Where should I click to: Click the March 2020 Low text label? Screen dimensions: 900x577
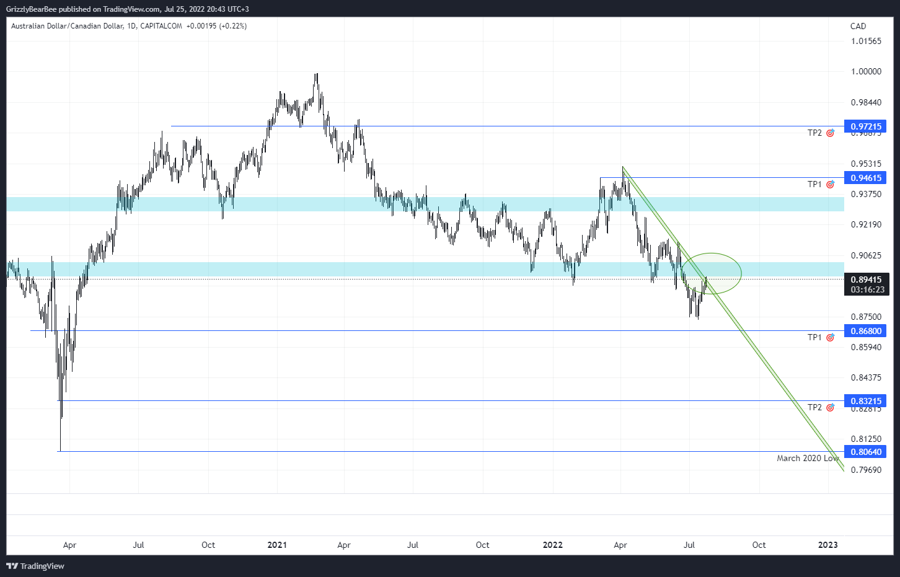click(808, 458)
